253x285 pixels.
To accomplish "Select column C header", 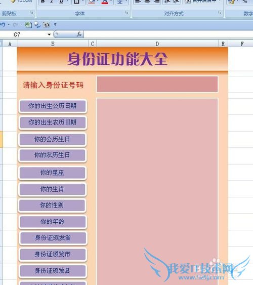I will click(x=93, y=44).
